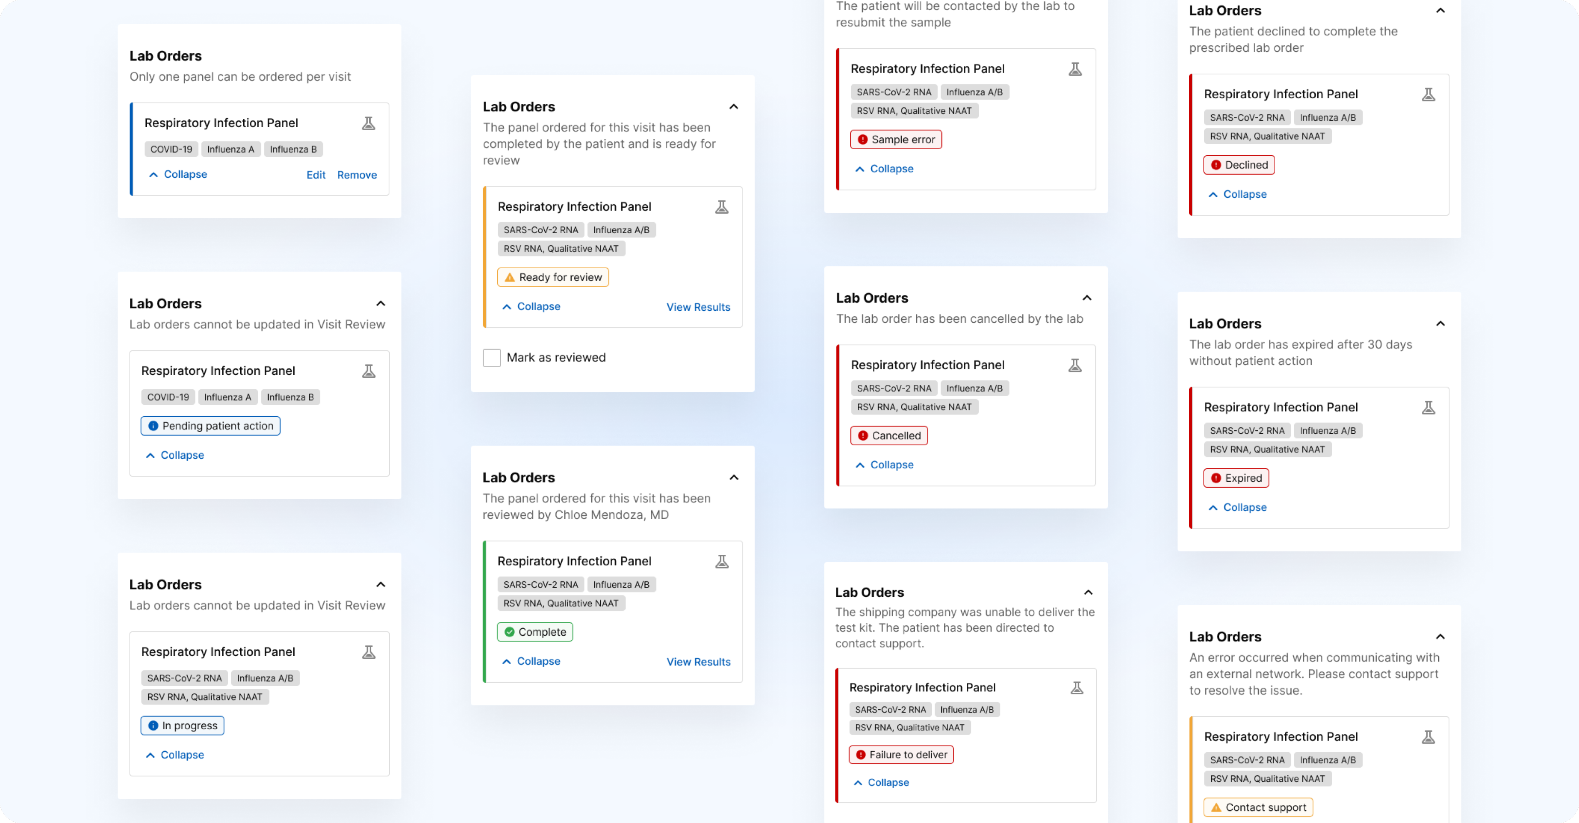Screen dimensions: 1579x823
Task: Click red alert icon in Declined badge
Action: click(x=1216, y=165)
